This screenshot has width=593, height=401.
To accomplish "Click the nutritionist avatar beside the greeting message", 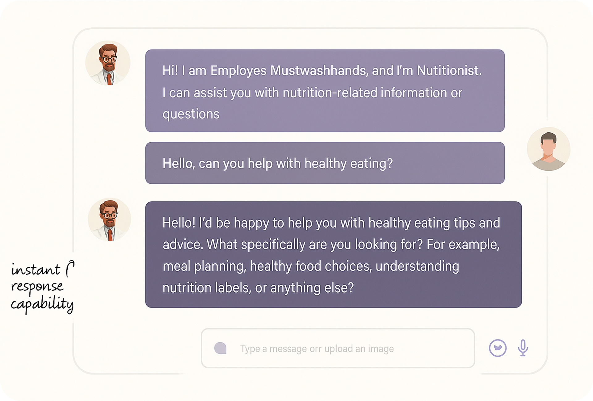I will 108,63.
